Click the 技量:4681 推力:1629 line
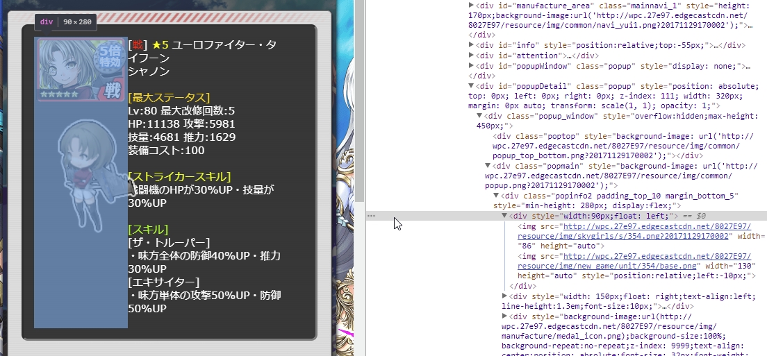 click(181, 137)
